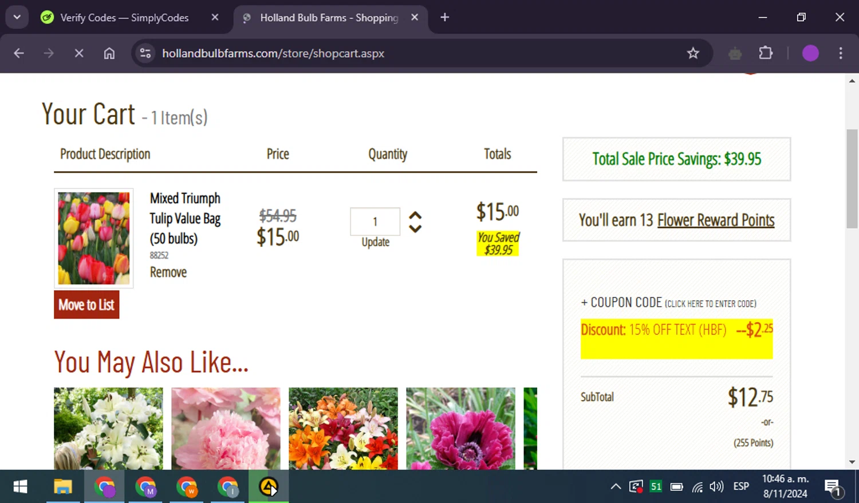
Task: Click Total Sale Price Savings banner
Action: (676, 159)
